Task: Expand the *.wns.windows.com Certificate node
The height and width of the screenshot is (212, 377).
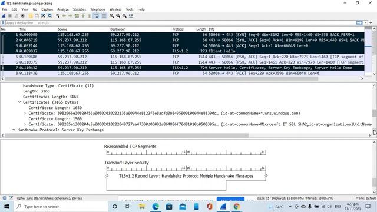Action: (x=25, y=113)
